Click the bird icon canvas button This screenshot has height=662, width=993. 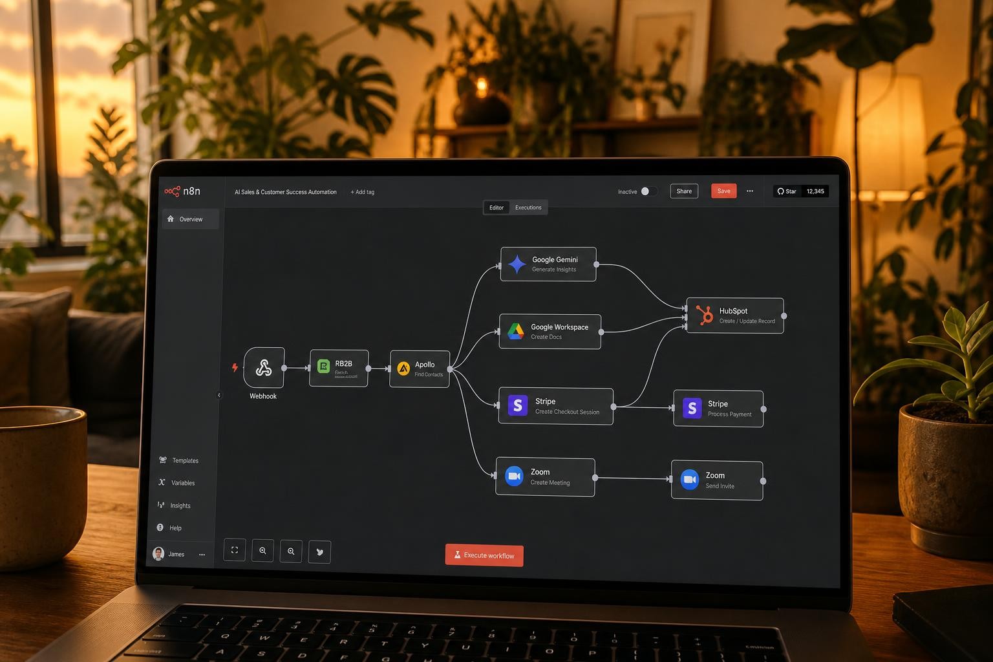319,552
